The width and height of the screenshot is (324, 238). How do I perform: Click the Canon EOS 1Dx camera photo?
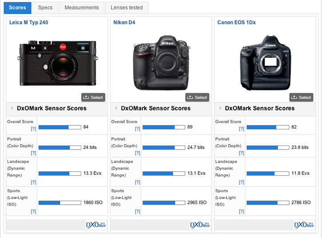[265, 63]
